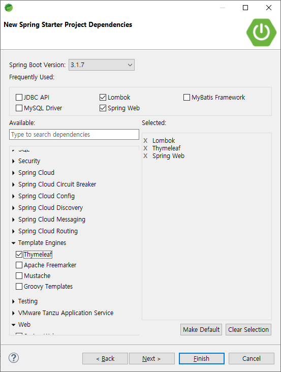This screenshot has width=281, height=372.
Task: Uncheck the Lombok frequently used checkbox
Action: pyautogui.click(x=103, y=97)
